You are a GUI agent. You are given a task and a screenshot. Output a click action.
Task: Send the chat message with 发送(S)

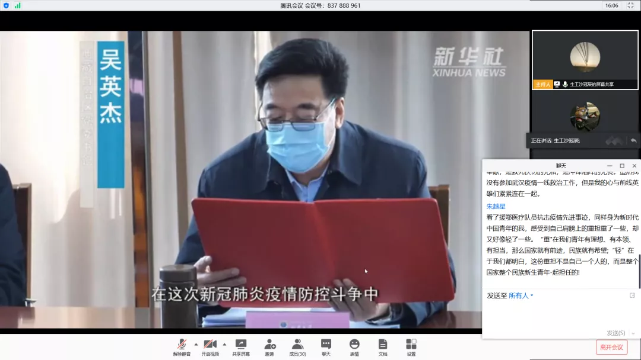615,333
